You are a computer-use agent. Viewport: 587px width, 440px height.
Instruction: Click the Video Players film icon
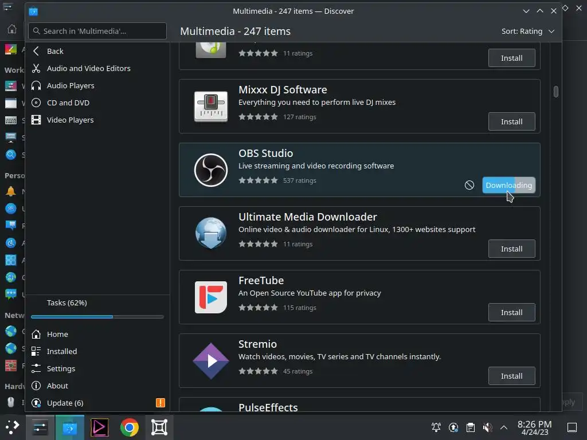point(36,120)
